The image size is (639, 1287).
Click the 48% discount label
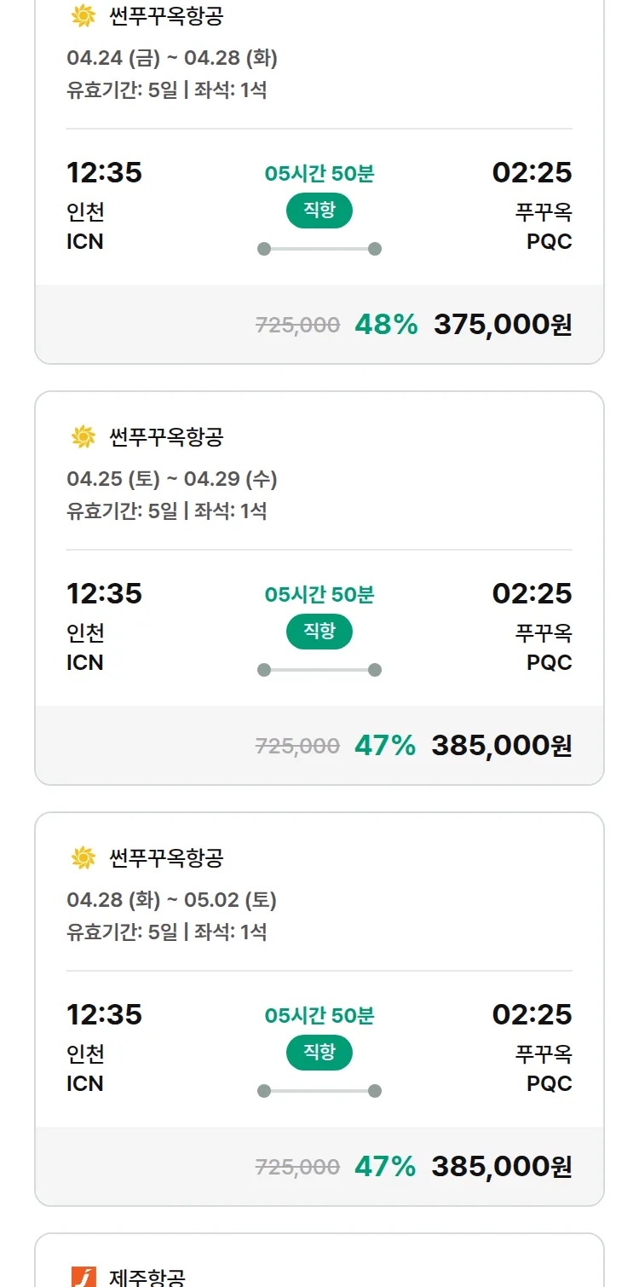click(x=386, y=325)
